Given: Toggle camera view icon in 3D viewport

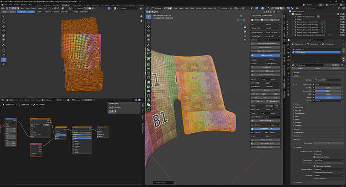Looking at the screenshot, I should coord(245,36).
